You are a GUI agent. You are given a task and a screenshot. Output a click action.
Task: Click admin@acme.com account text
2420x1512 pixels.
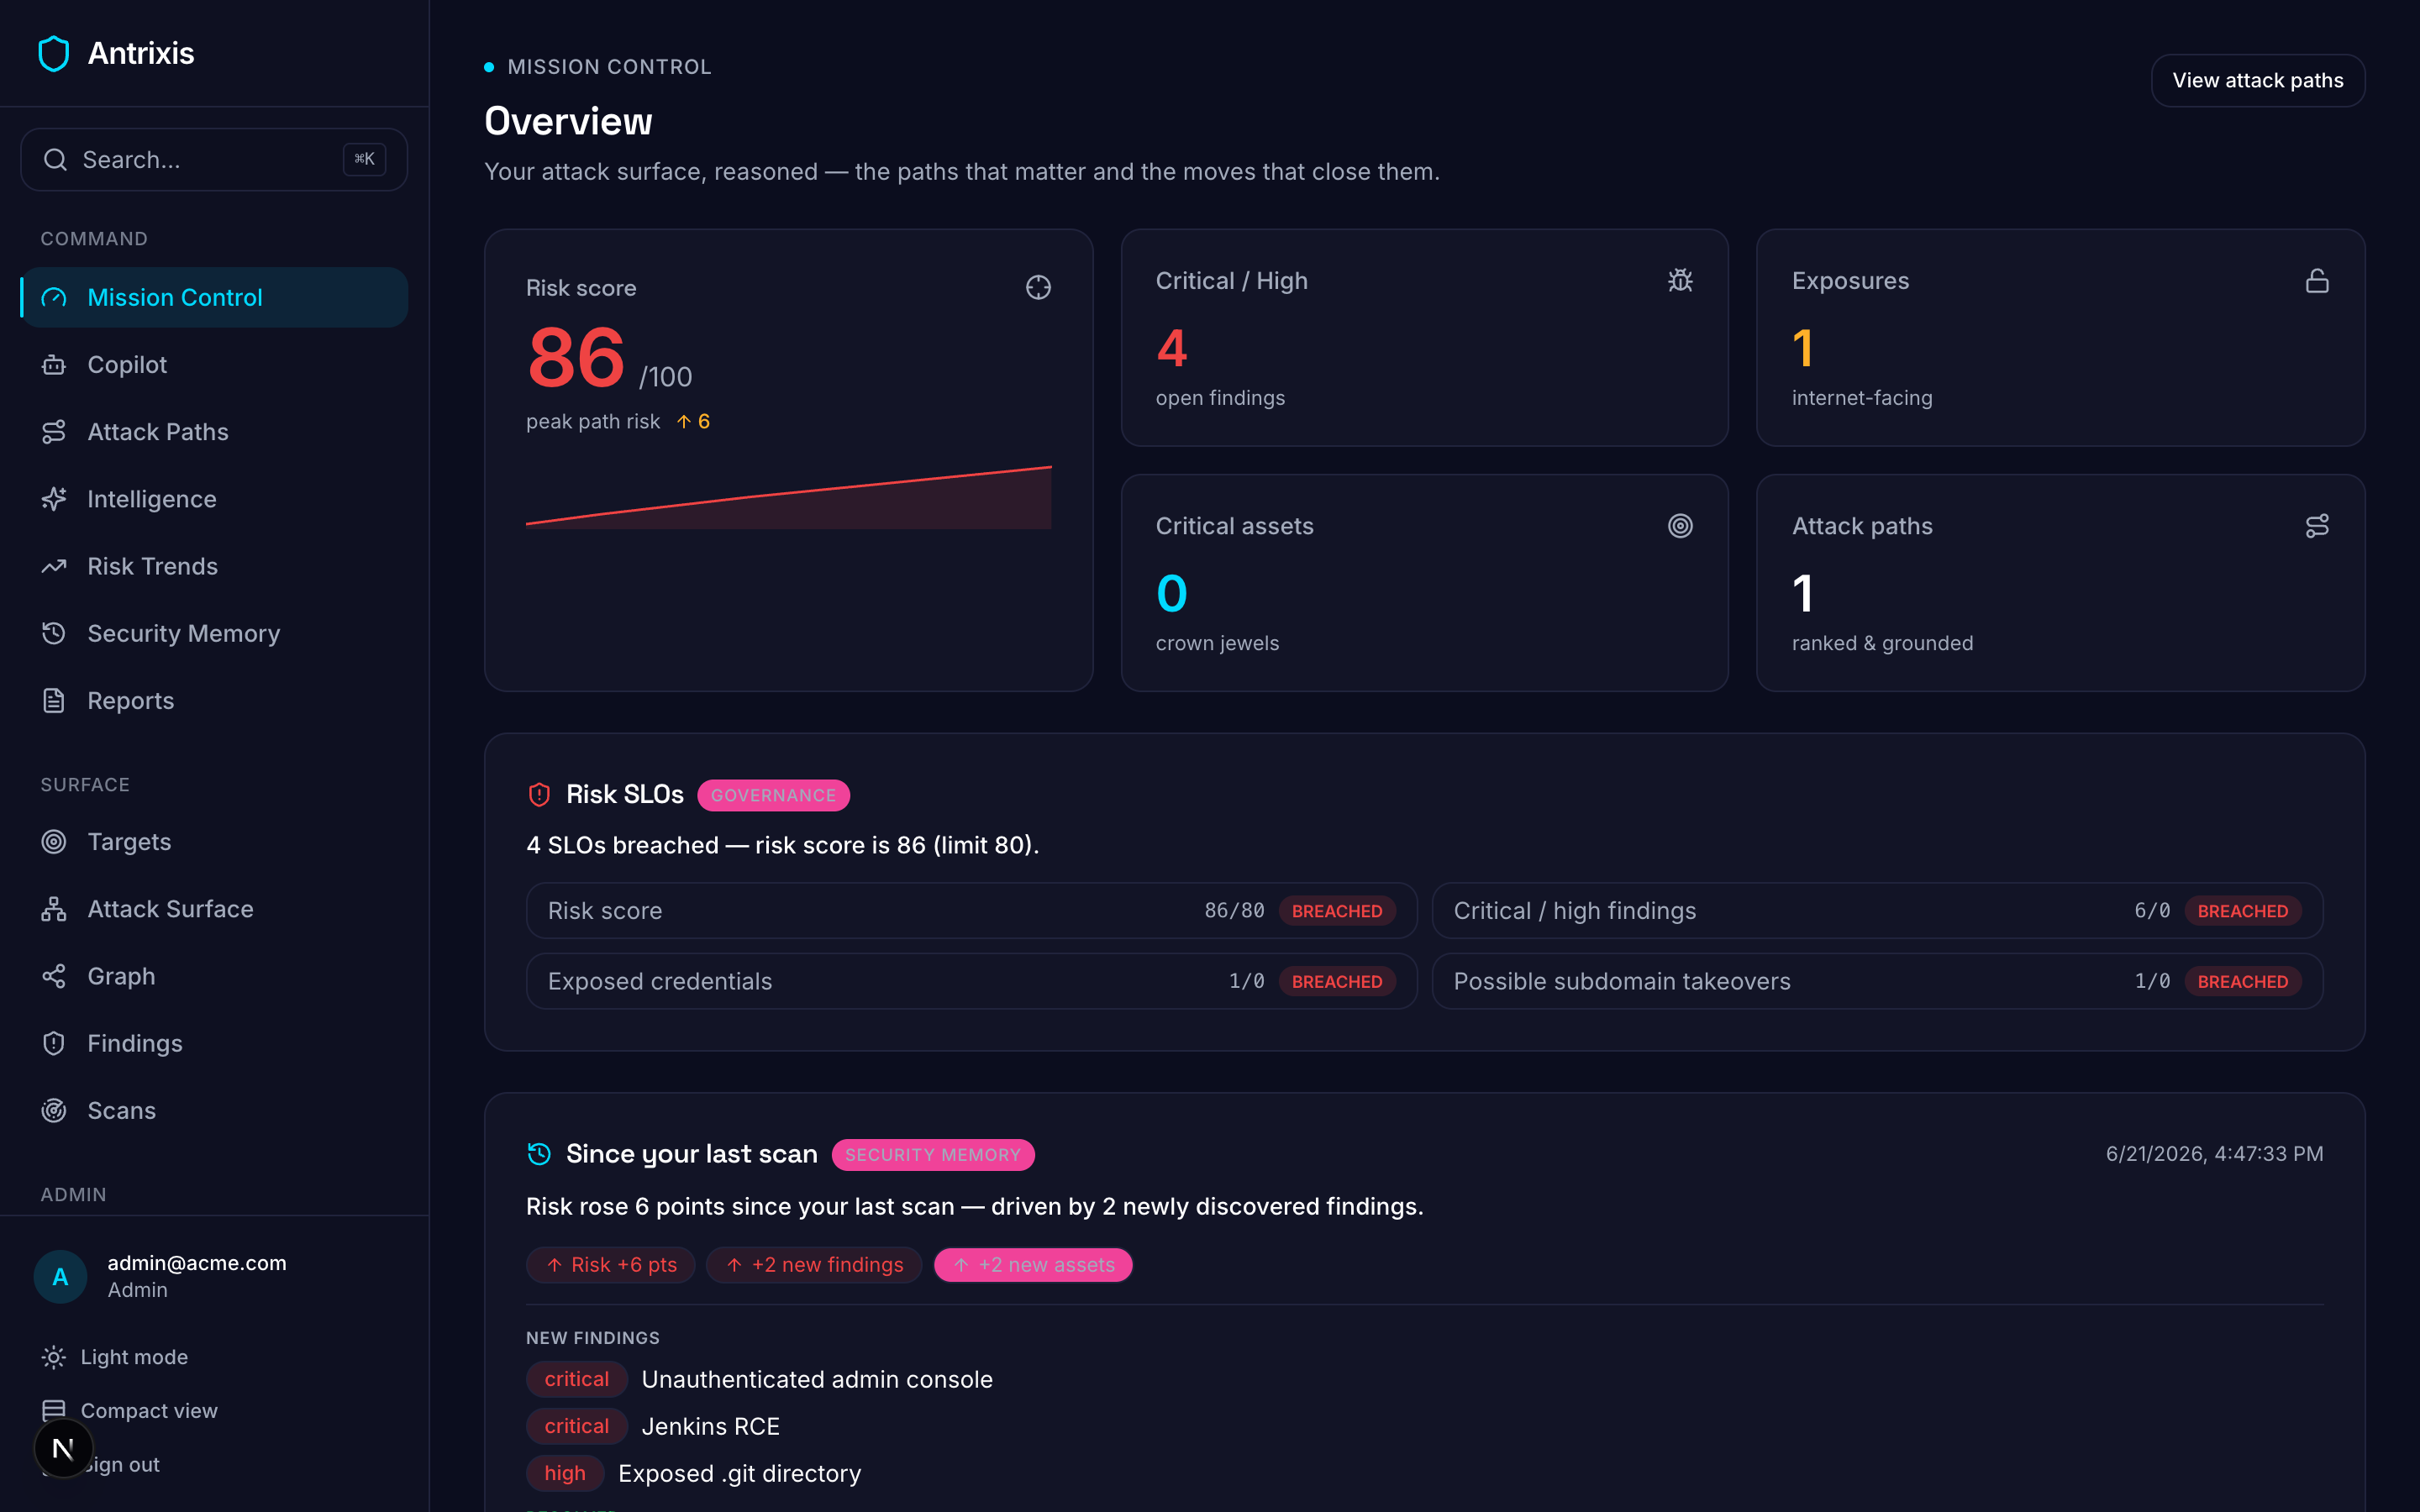[x=197, y=1263]
